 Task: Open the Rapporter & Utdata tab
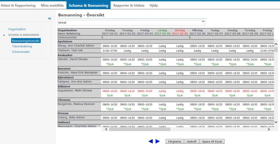coord(129,5)
